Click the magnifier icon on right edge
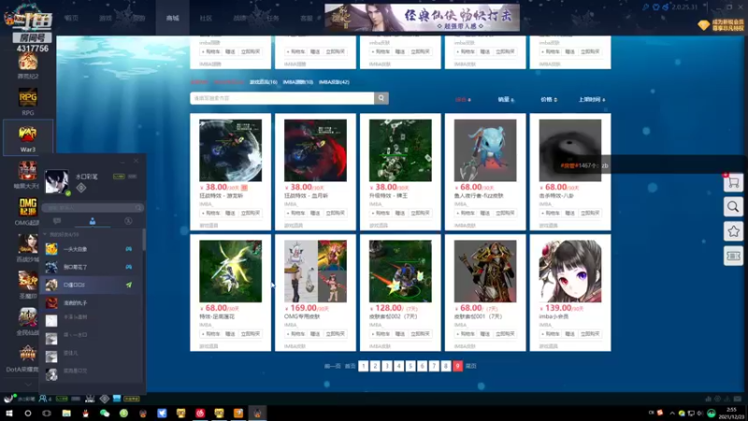The height and width of the screenshot is (421, 748). pyautogui.click(x=733, y=207)
